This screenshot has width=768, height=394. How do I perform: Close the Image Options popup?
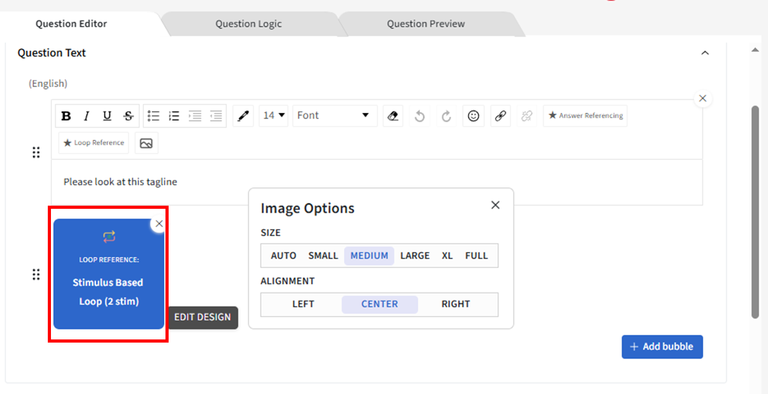point(495,205)
